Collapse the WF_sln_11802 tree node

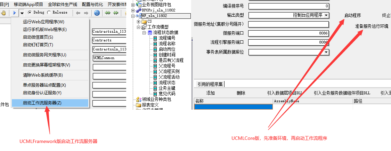(133, 16)
